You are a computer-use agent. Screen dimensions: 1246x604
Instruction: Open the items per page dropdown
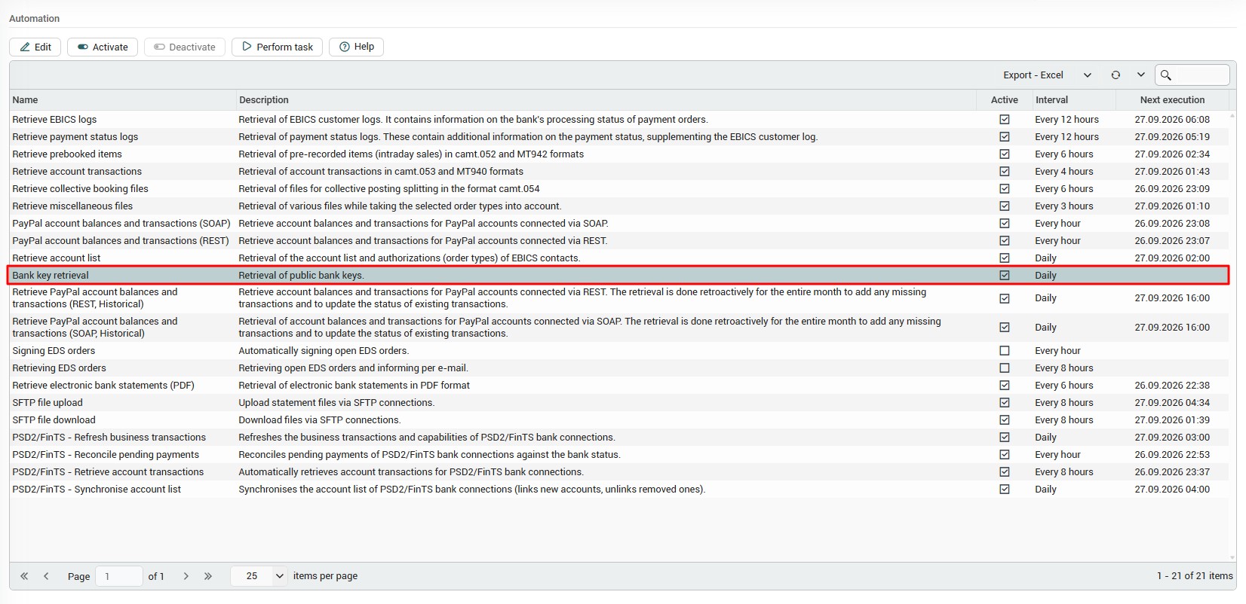coord(259,576)
